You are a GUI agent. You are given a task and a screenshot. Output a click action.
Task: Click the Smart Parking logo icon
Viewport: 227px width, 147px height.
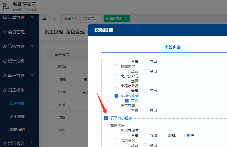click(6, 7)
